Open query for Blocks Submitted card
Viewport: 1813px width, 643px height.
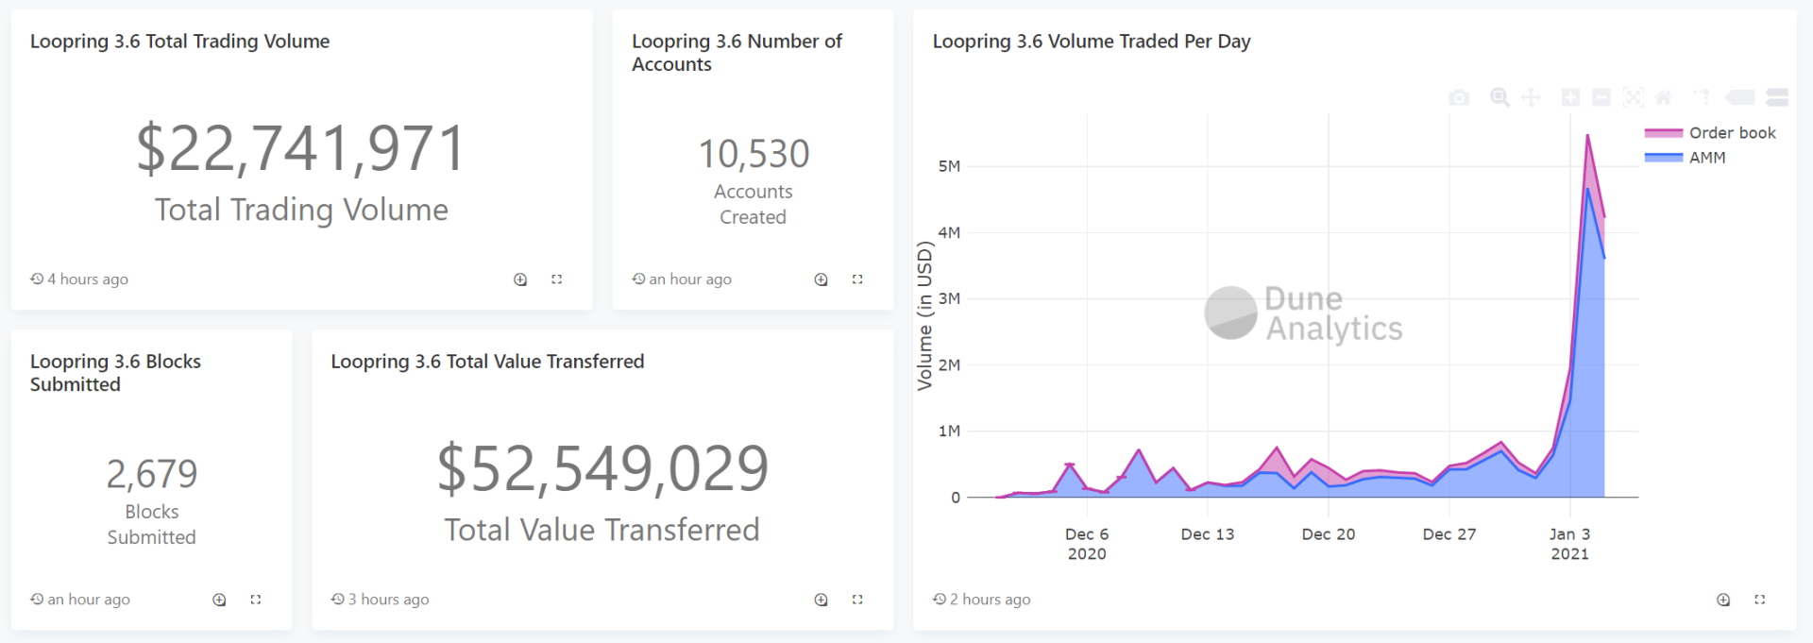tap(219, 600)
